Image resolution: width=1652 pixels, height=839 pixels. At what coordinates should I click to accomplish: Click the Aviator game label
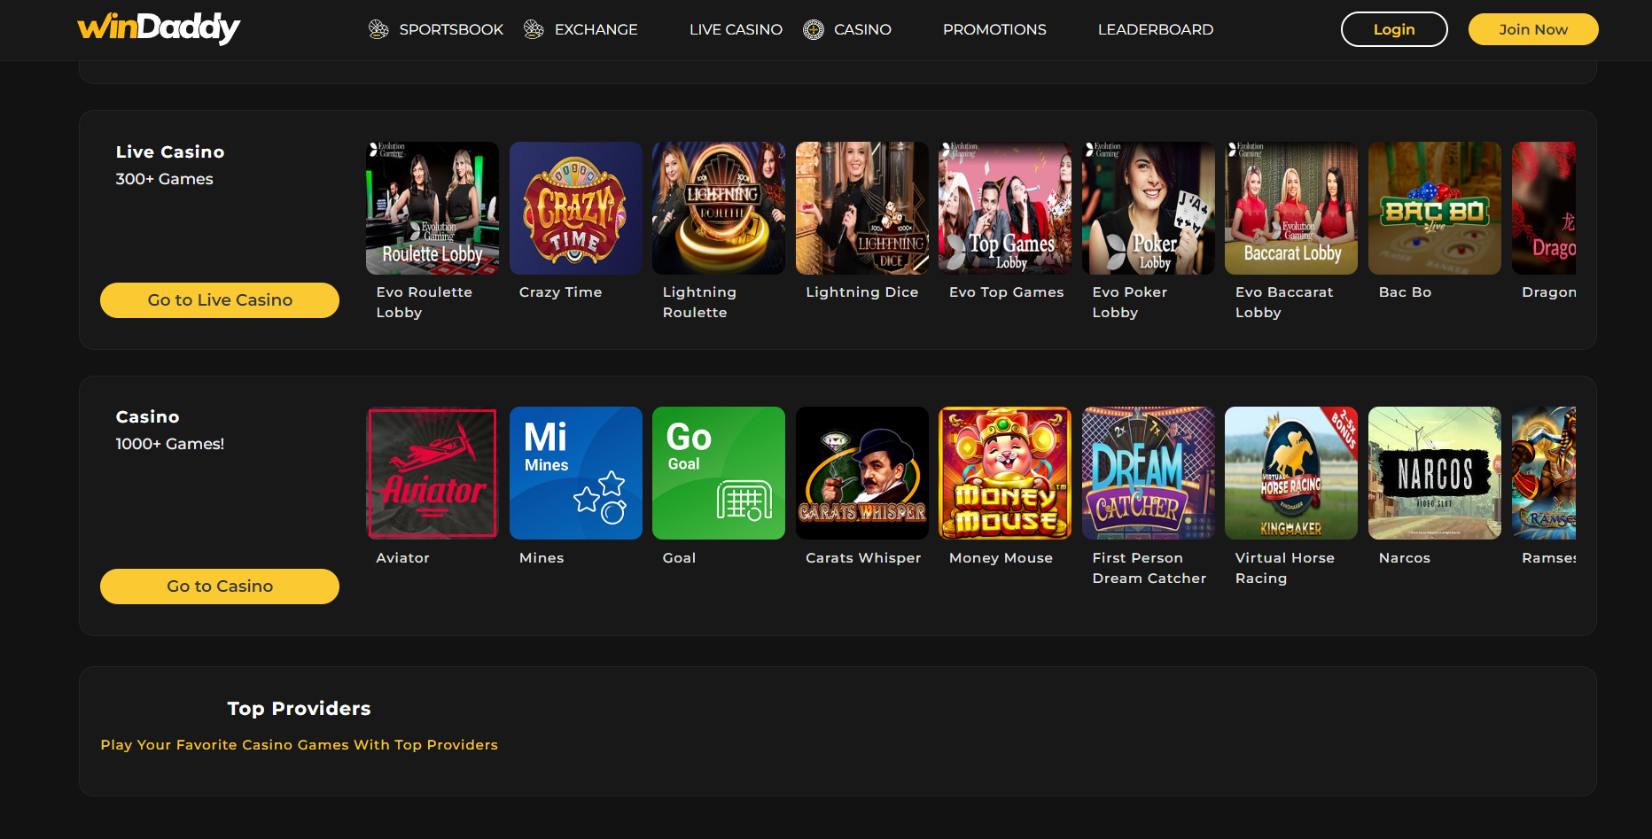pos(402,558)
